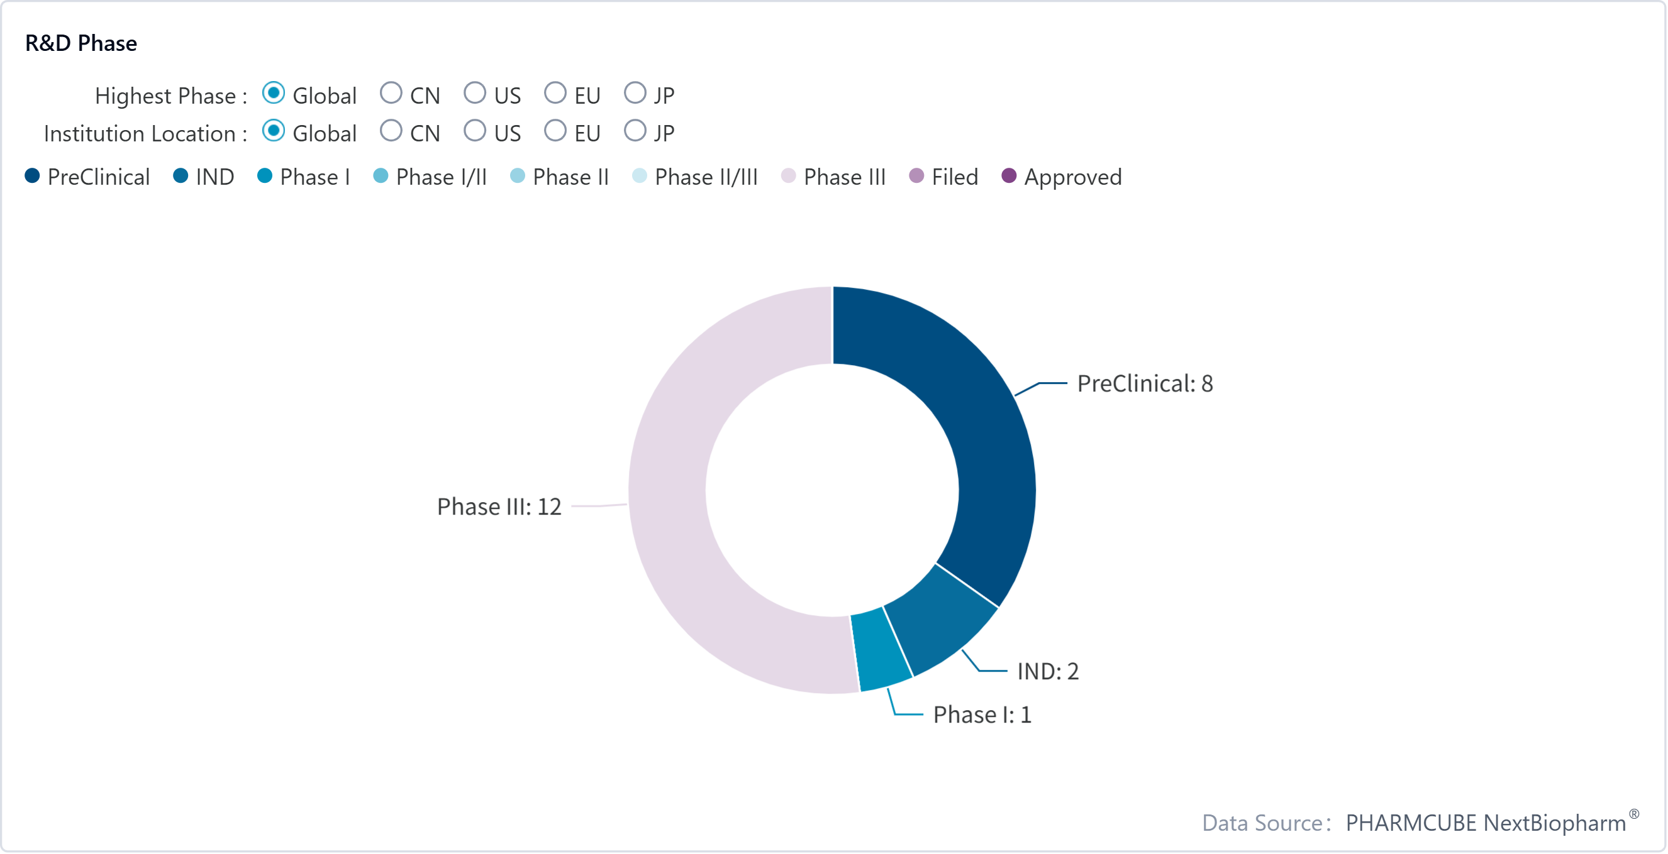Toggle Filed legend entry
1668x854 pixels.
pos(916,176)
